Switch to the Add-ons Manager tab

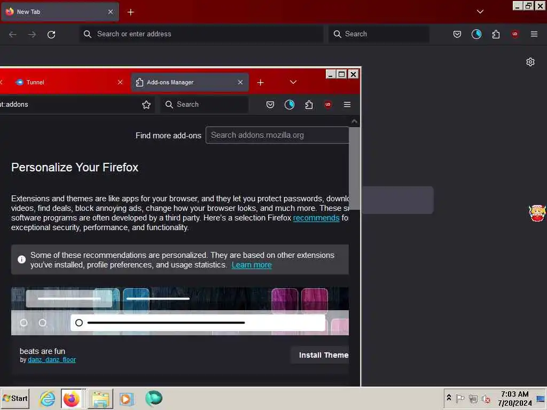190,82
